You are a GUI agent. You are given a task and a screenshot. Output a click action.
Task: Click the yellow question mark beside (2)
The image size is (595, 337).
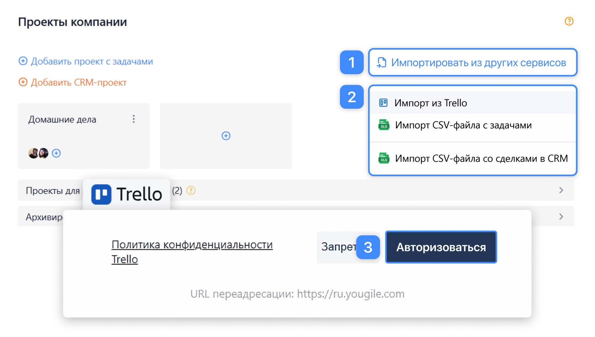[191, 191]
